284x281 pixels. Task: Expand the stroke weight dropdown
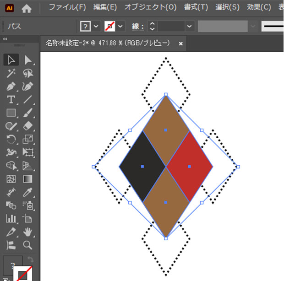pyautogui.click(x=190, y=26)
